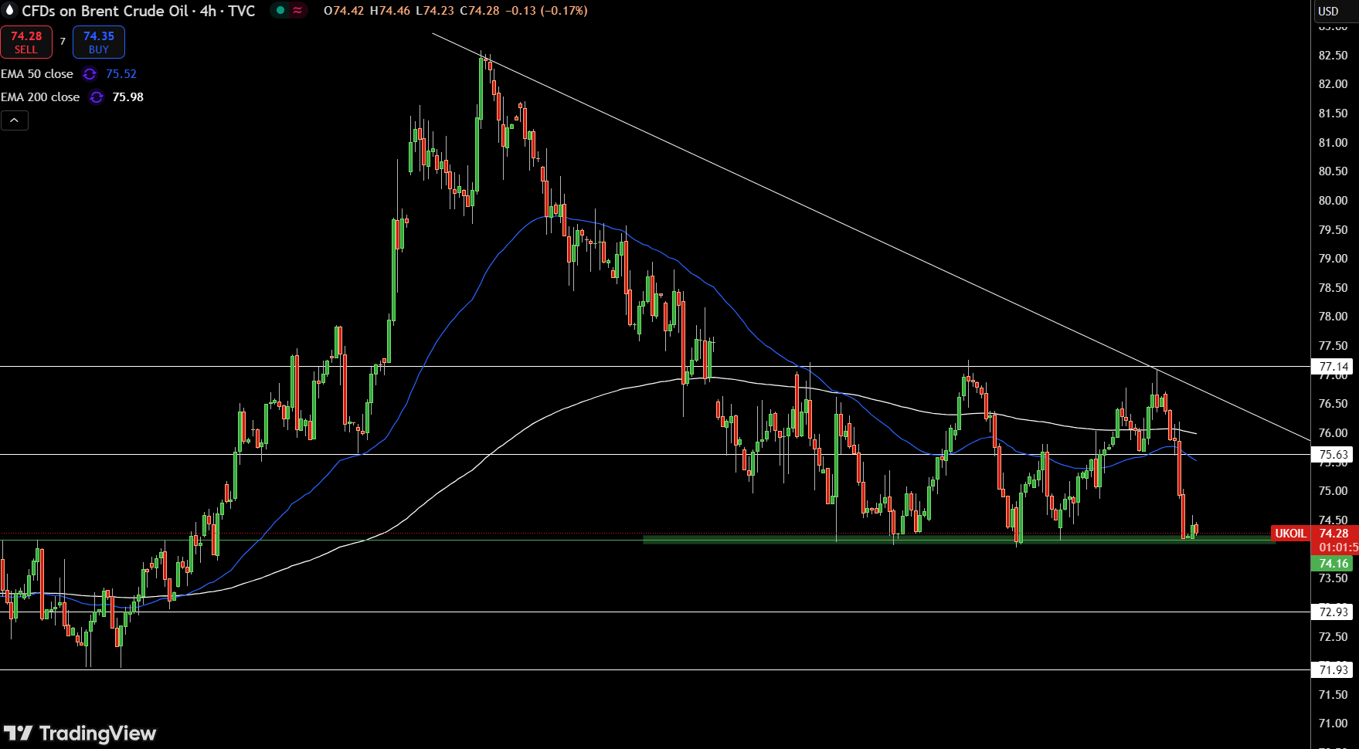This screenshot has width=1359, height=749.
Task: Toggle the green market status dot
Action: (x=280, y=11)
